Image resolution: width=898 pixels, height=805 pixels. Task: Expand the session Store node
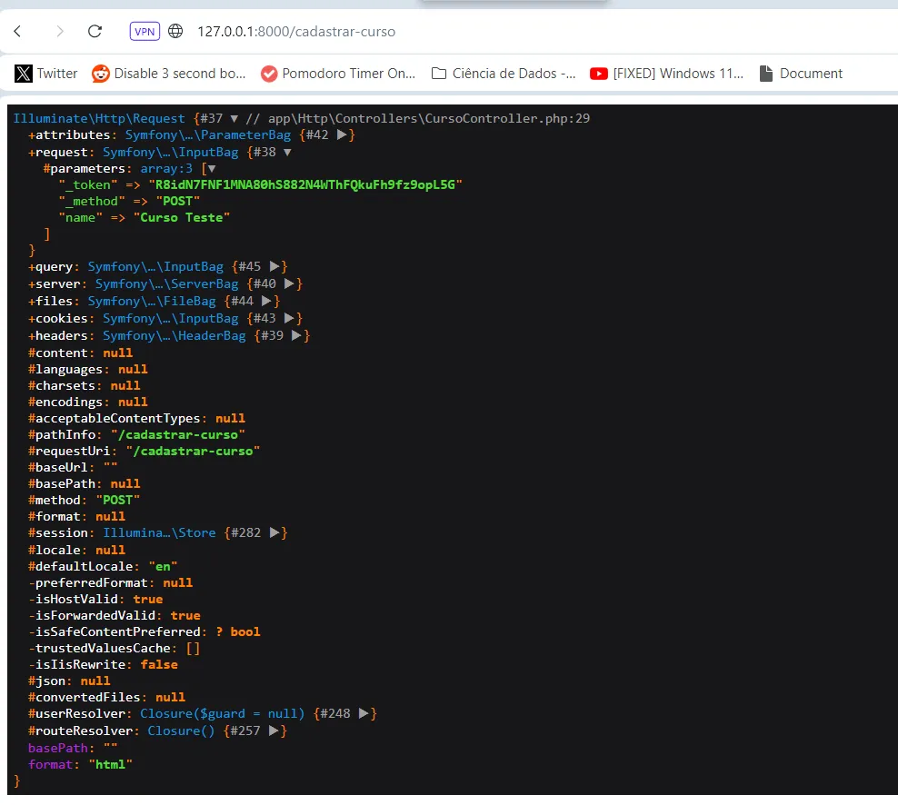click(275, 533)
